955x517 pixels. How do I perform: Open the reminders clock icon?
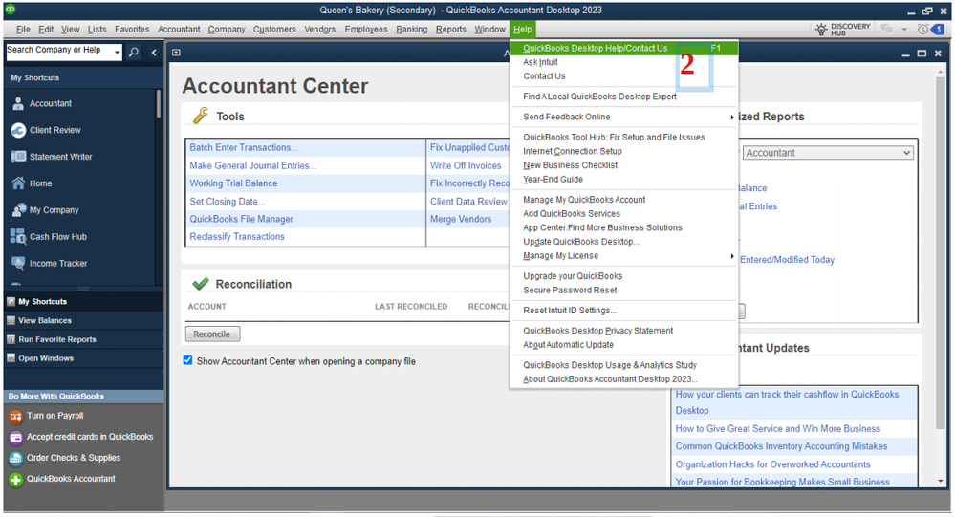923,30
